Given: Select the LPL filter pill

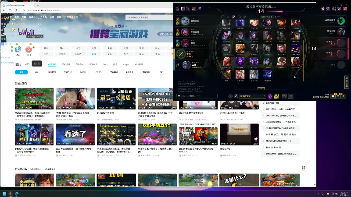Looking at the screenshot, I should (x=37, y=72).
